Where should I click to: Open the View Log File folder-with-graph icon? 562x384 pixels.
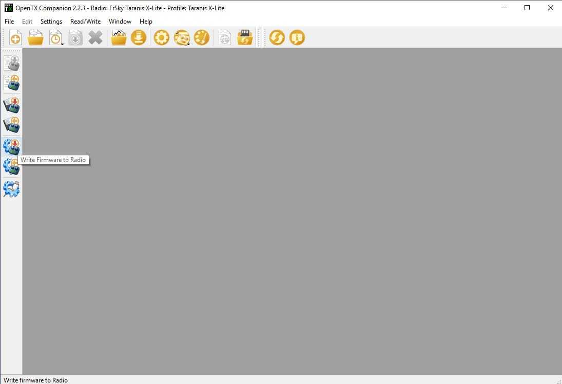(119, 37)
